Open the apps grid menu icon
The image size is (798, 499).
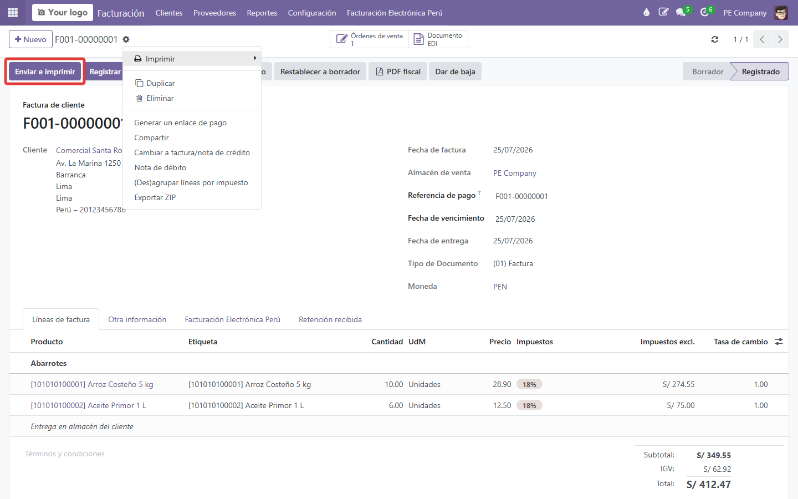point(13,12)
